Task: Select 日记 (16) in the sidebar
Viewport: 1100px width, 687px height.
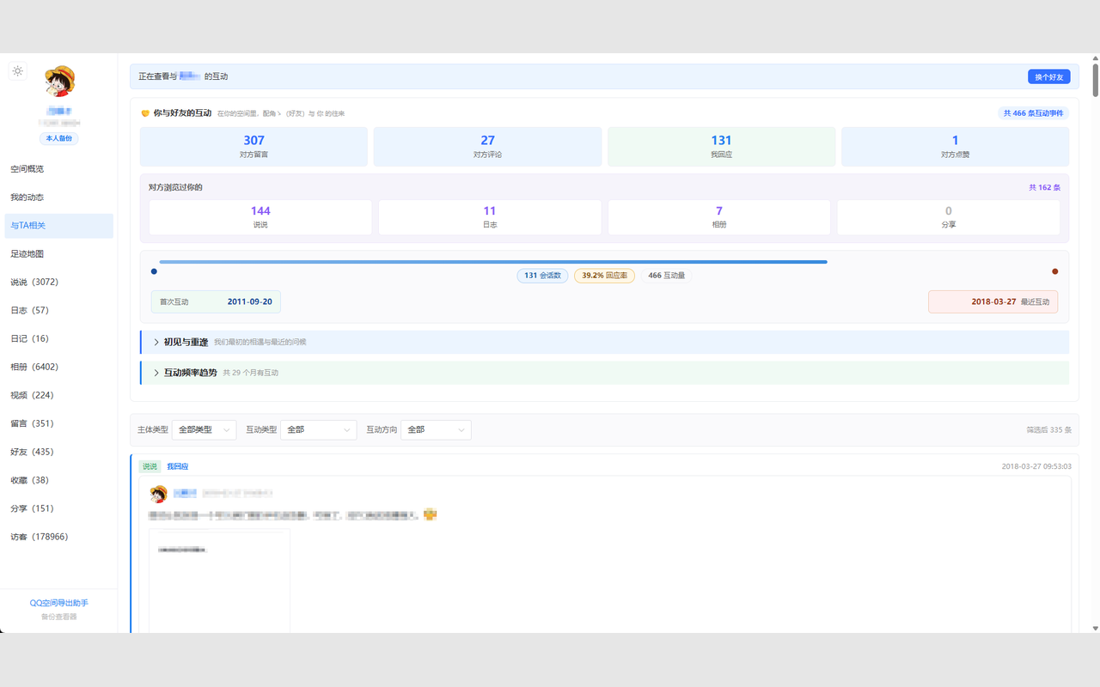Action: tap(58, 338)
